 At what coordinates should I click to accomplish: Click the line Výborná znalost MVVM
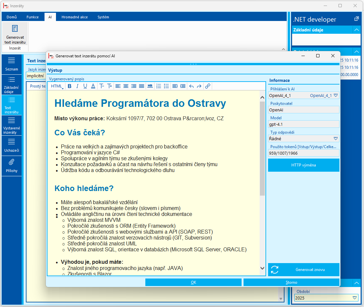[x=94, y=220]
